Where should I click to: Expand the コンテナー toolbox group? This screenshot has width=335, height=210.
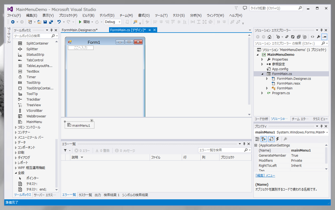16,132
